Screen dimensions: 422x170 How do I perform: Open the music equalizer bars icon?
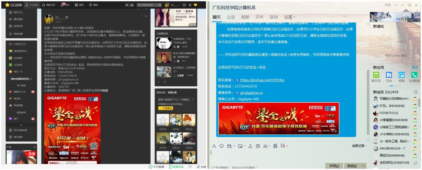(132, 5)
